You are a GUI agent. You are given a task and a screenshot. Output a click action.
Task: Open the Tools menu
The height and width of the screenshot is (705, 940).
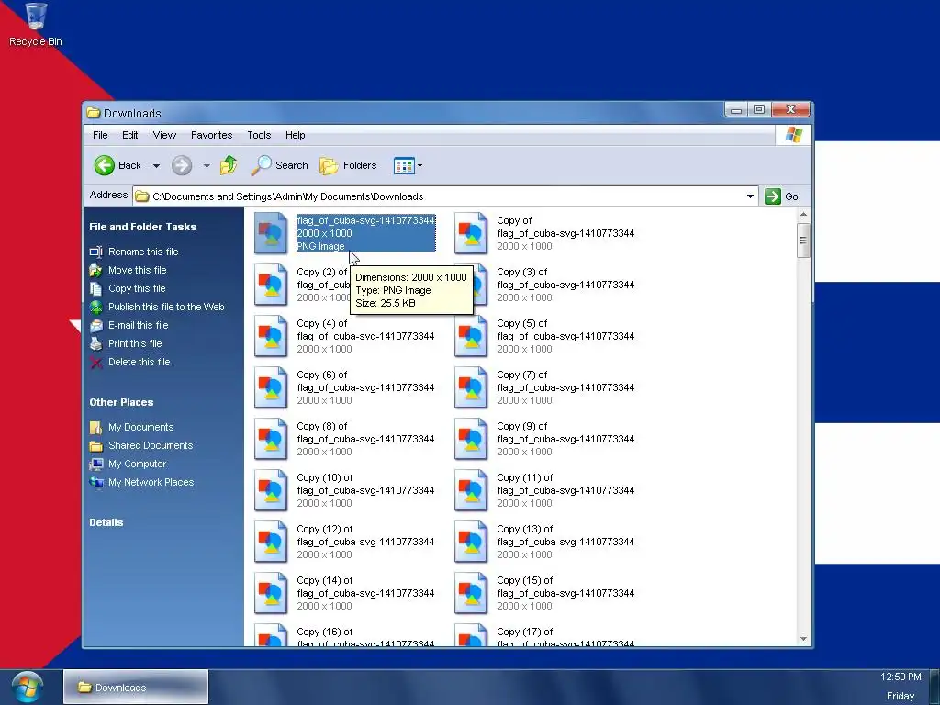259,136
